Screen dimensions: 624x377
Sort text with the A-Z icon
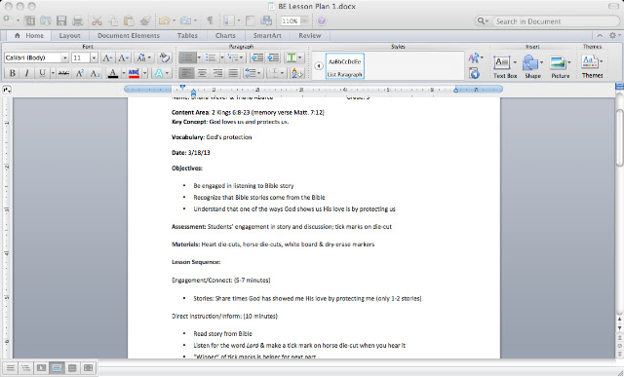296,73
